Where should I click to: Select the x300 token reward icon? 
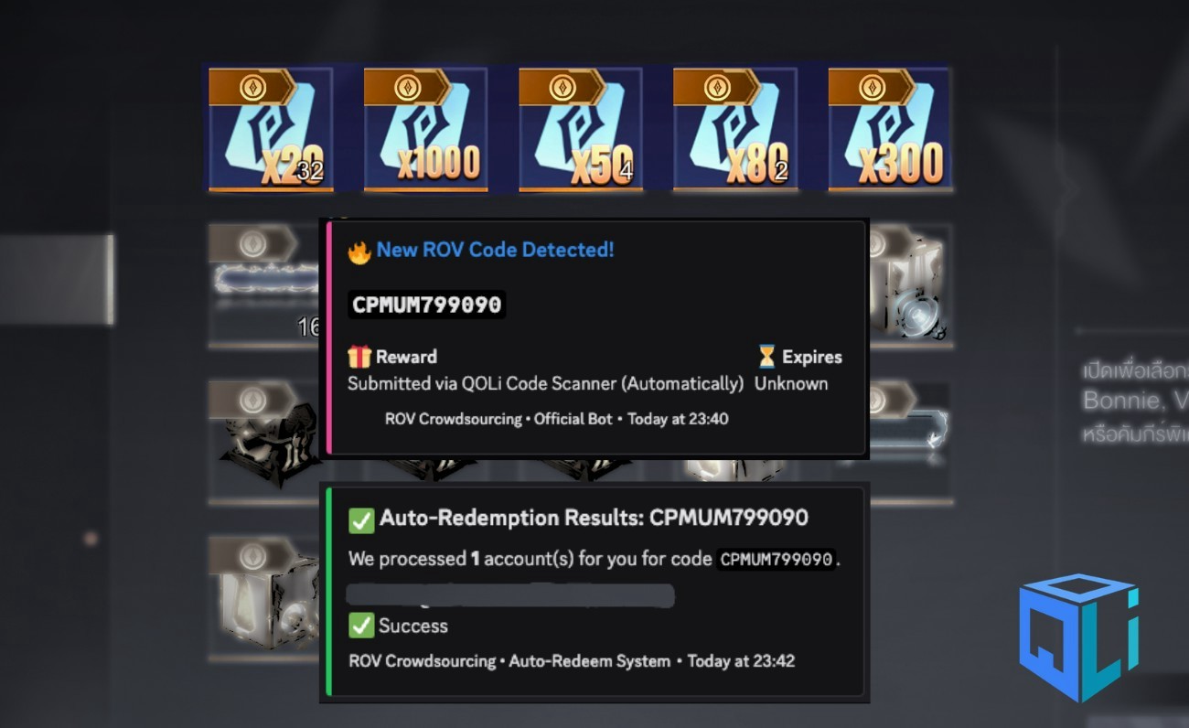pos(890,129)
